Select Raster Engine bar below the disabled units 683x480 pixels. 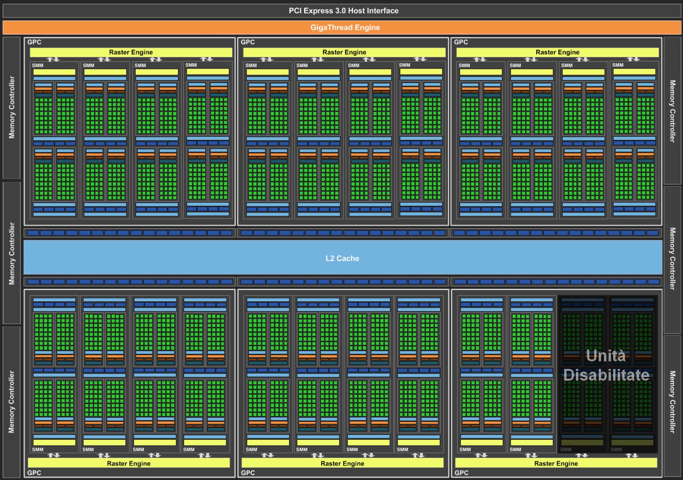(x=556, y=463)
